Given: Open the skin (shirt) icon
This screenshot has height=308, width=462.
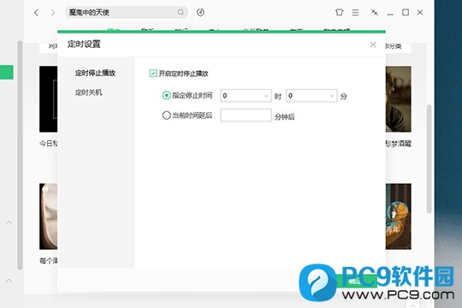Looking at the screenshot, I should point(339,12).
